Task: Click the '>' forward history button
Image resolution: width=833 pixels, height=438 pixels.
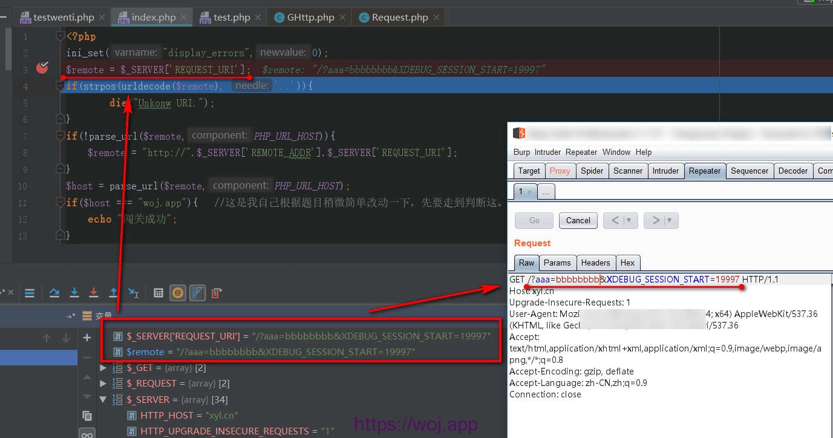Action: pyautogui.click(x=655, y=221)
